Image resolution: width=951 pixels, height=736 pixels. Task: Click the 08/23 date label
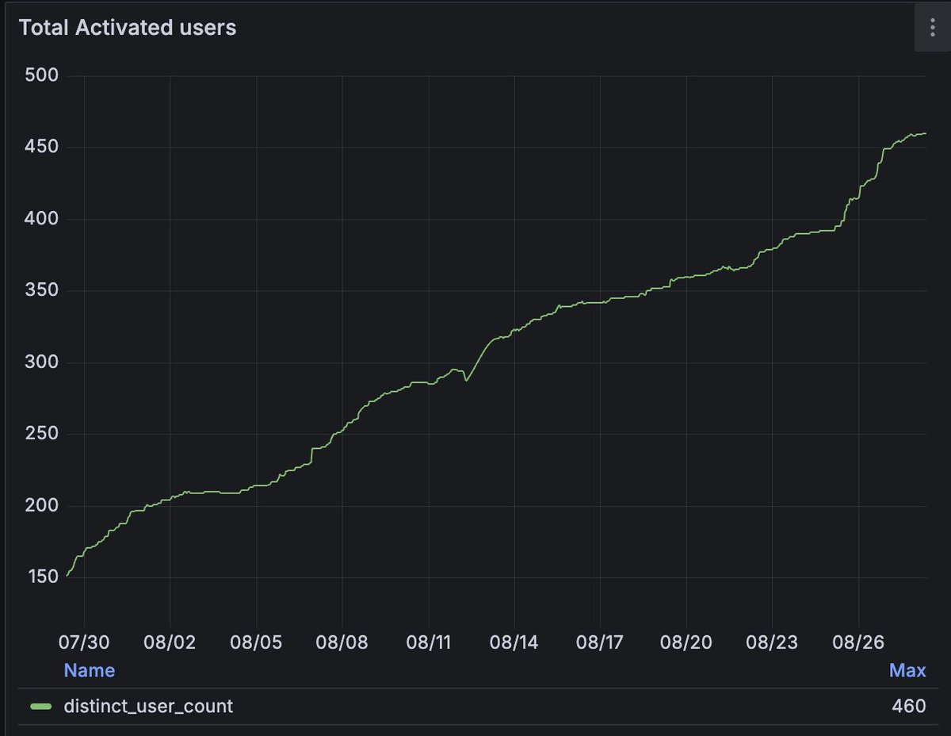[772, 642]
